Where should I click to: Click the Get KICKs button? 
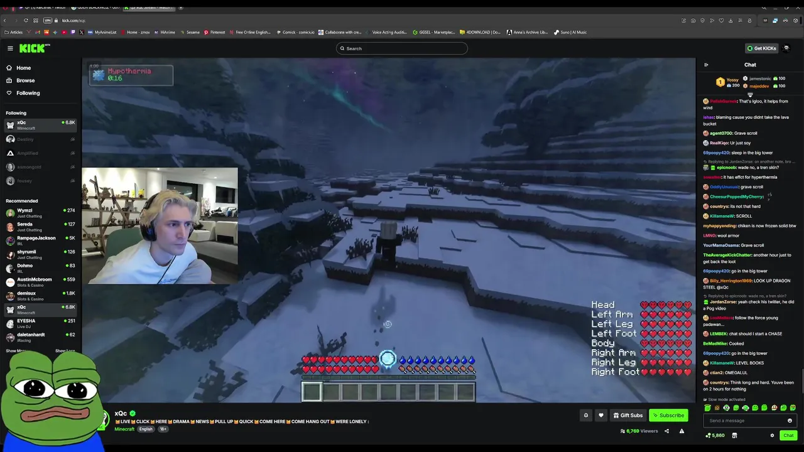761,48
